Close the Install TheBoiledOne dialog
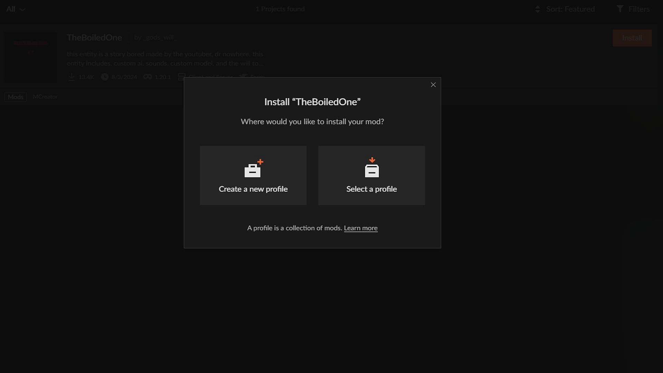 [433, 85]
